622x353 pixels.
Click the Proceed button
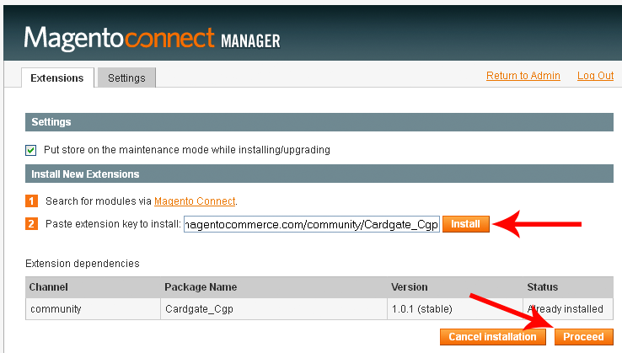click(583, 337)
